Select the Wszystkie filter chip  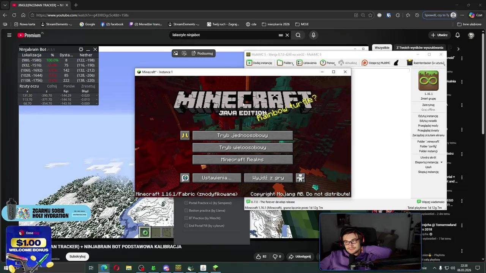pos(382,48)
